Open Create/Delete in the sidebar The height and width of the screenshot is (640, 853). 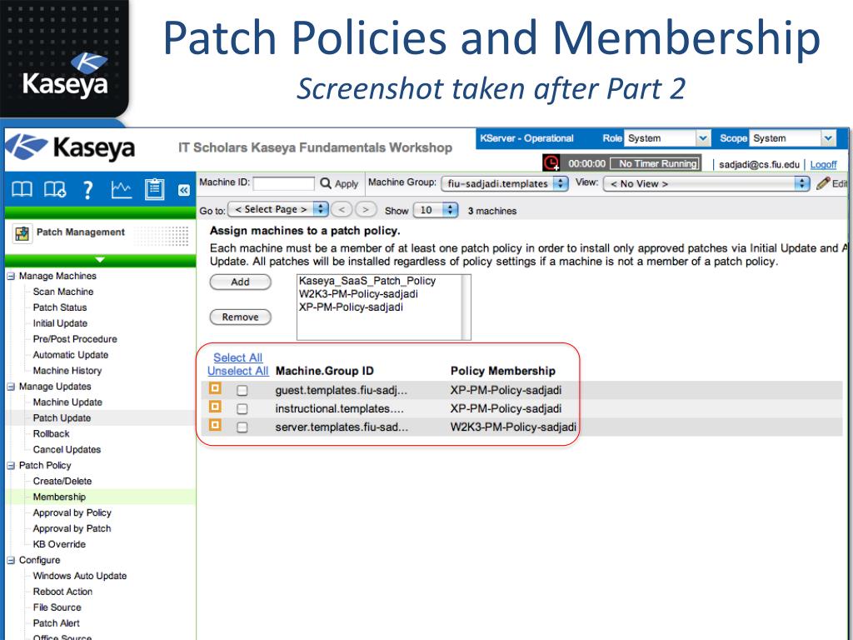[x=62, y=481]
